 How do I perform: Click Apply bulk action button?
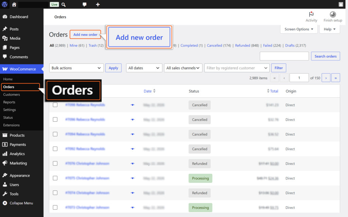[x=113, y=68]
